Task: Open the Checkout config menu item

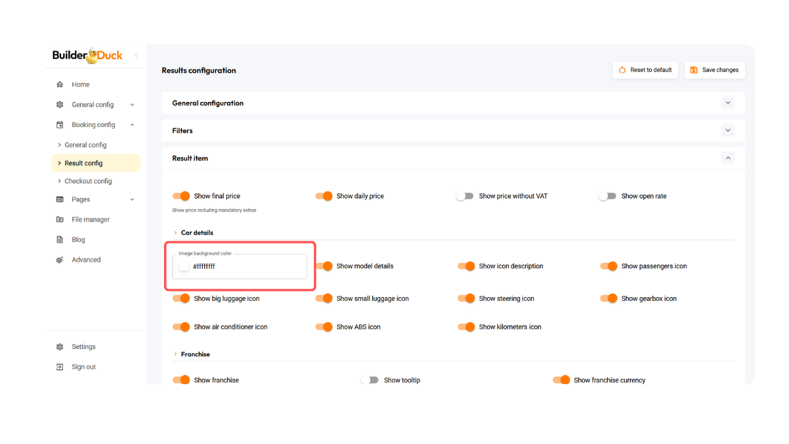Action: click(88, 181)
